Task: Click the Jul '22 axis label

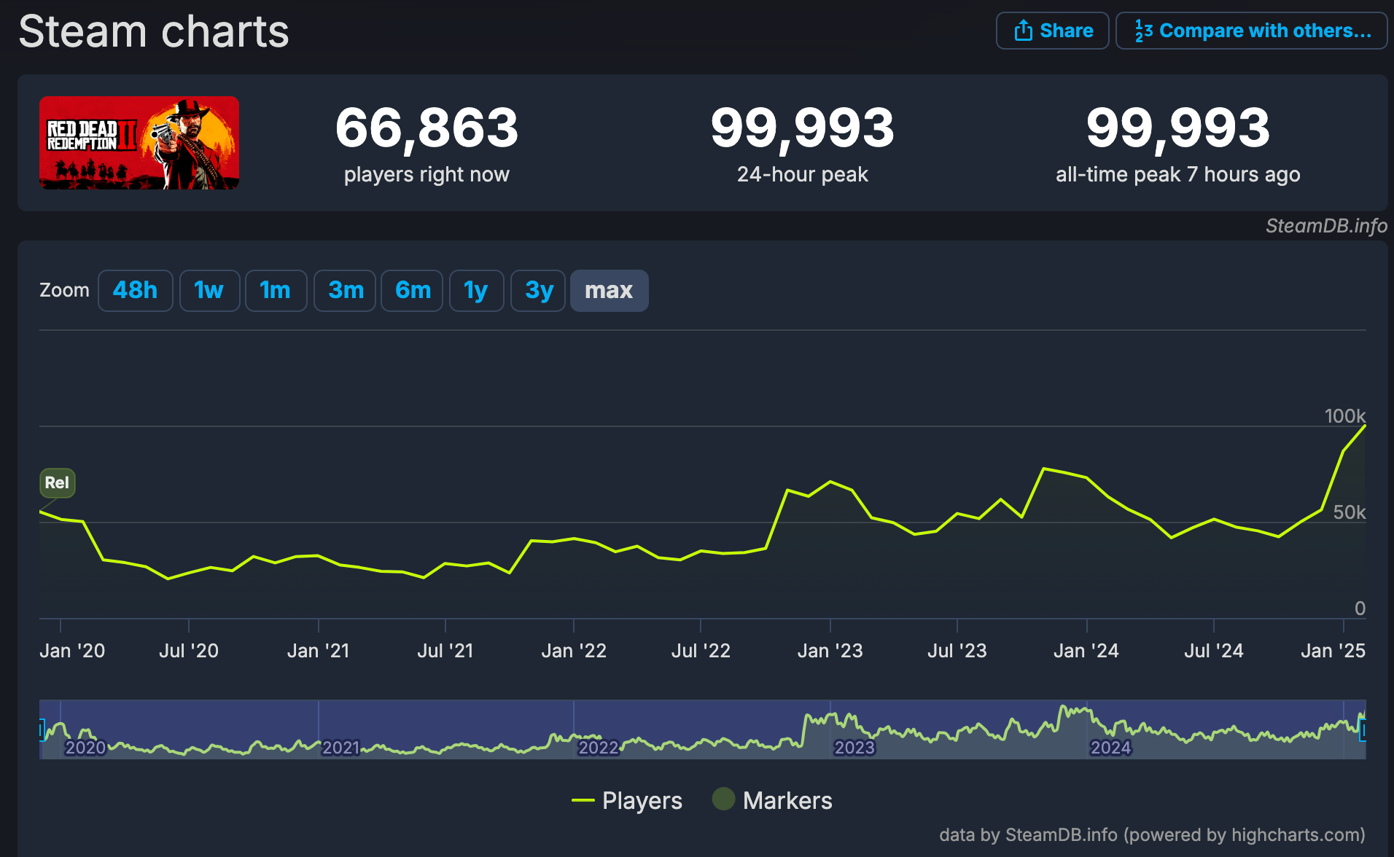Action: (x=700, y=651)
